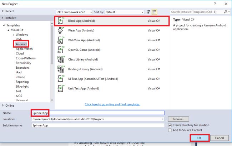Select the WebView App (Android) globe icon
The image size is (232, 146).
click(61, 40)
